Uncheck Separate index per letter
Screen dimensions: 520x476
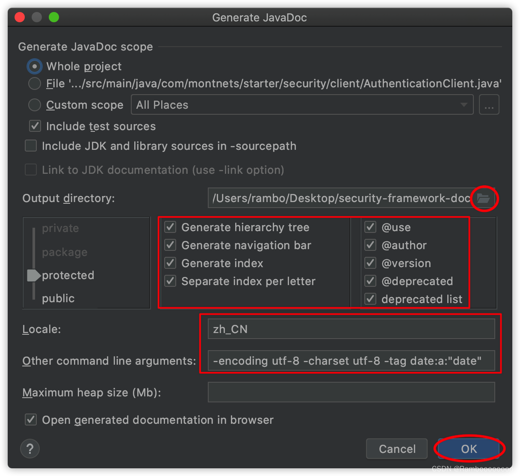pos(170,281)
